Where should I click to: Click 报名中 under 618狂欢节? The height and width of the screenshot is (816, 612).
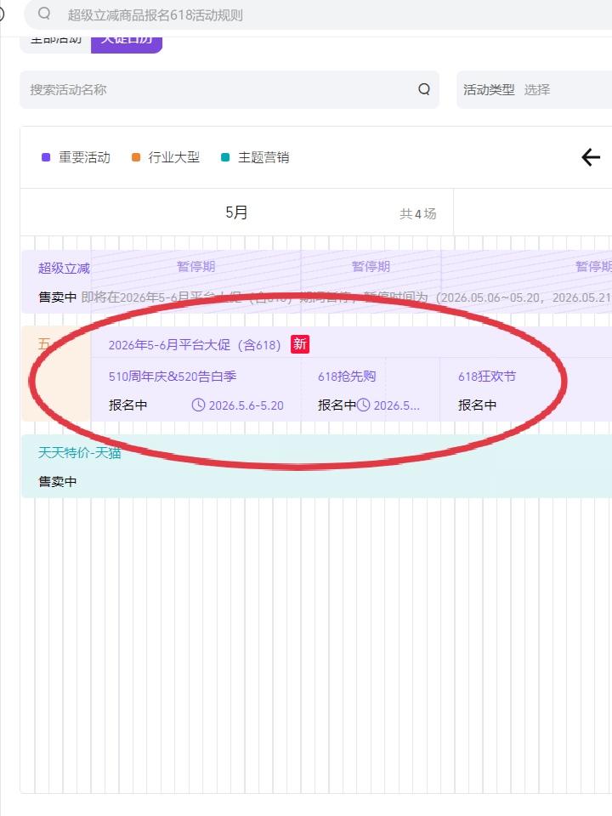coord(477,405)
